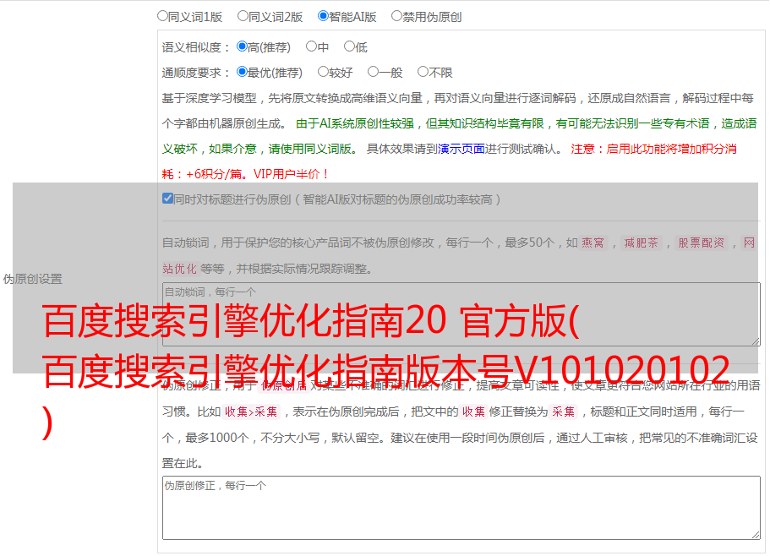This screenshot has height=556, width=770.
Task: Select the 同义词1版 radio option
Action: point(162,16)
